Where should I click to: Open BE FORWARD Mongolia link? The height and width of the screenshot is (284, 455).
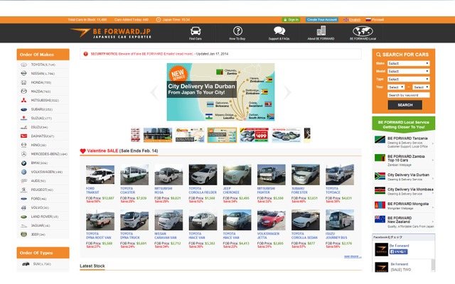pyautogui.click(x=408, y=204)
